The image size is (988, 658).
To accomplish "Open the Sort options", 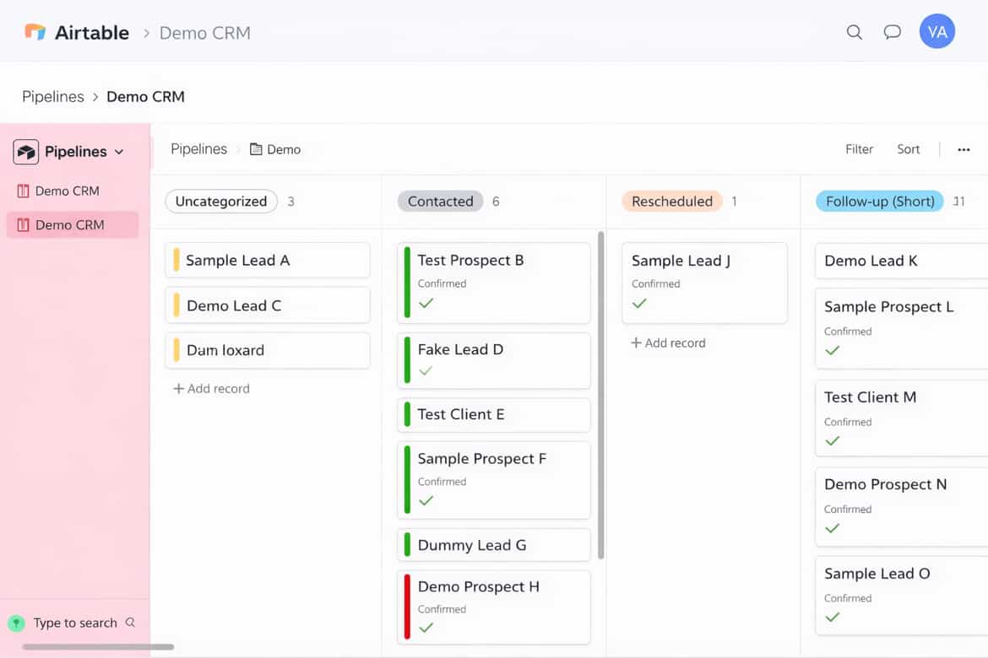I will point(908,149).
